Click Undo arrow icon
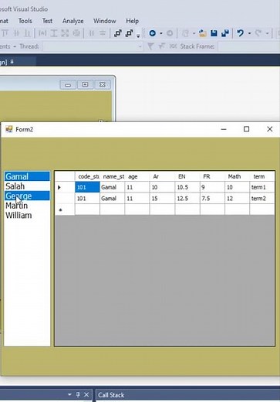Viewport: 280px width, 402px height. tap(241, 33)
